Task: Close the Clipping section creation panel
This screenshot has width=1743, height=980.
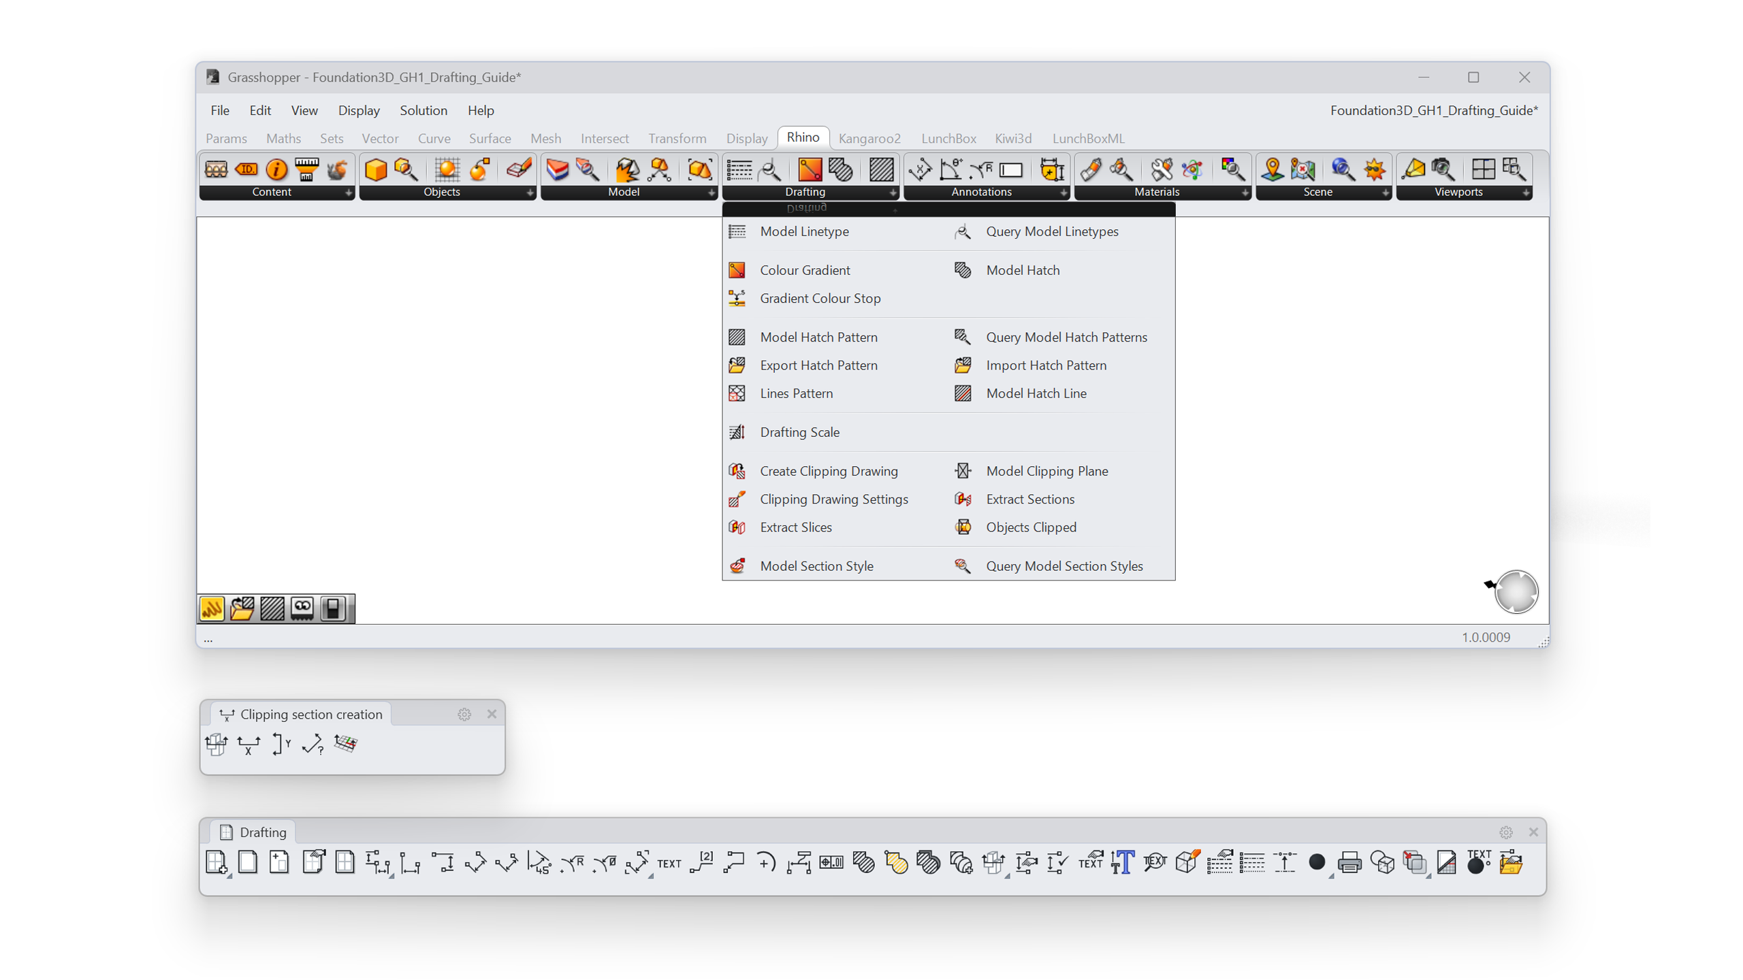Action: coord(492,714)
